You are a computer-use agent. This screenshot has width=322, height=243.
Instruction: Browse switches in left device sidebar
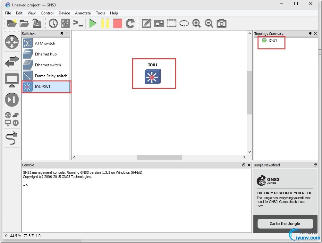[12, 61]
